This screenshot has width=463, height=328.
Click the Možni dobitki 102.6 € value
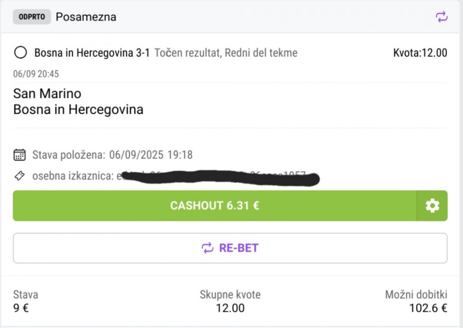tap(428, 308)
